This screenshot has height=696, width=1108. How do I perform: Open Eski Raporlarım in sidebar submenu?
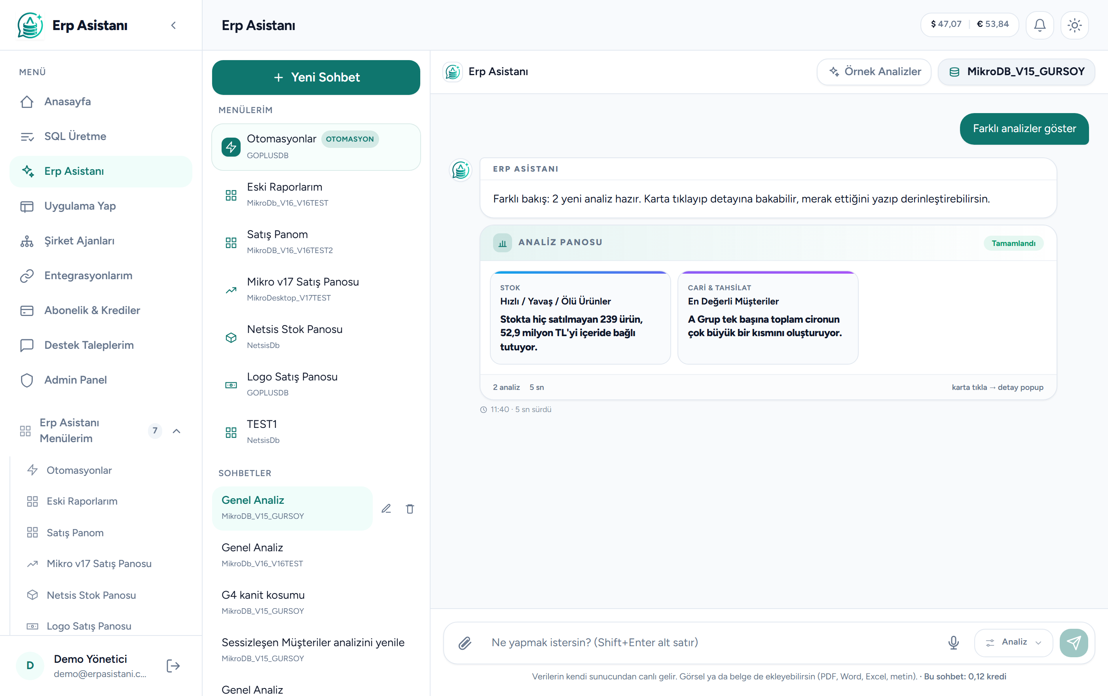click(x=105, y=501)
